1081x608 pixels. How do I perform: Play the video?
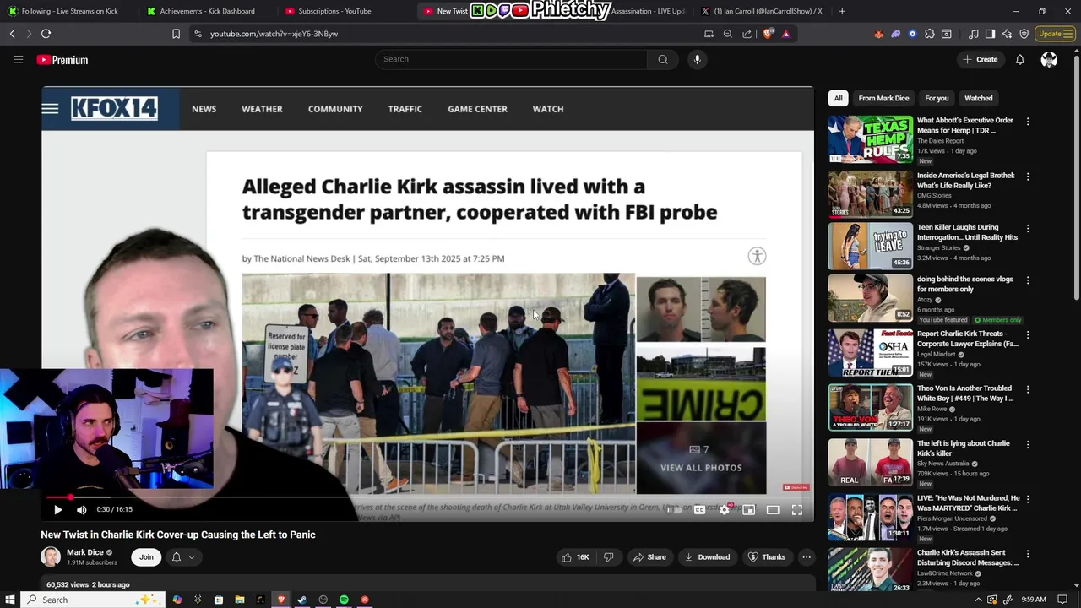57,509
